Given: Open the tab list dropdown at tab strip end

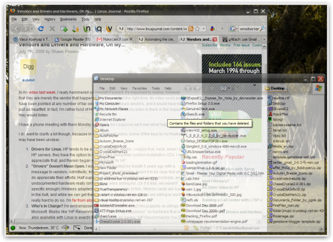Looking at the screenshot, I should 264,40.
